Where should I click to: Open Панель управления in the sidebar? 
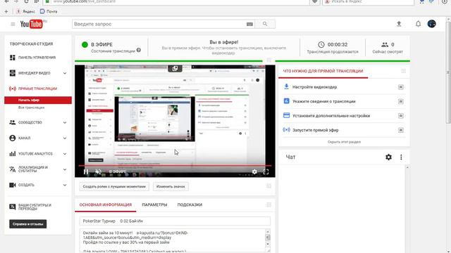[37, 58]
